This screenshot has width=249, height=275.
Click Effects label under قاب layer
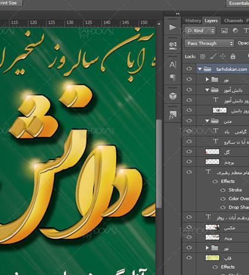[x=228, y=267]
